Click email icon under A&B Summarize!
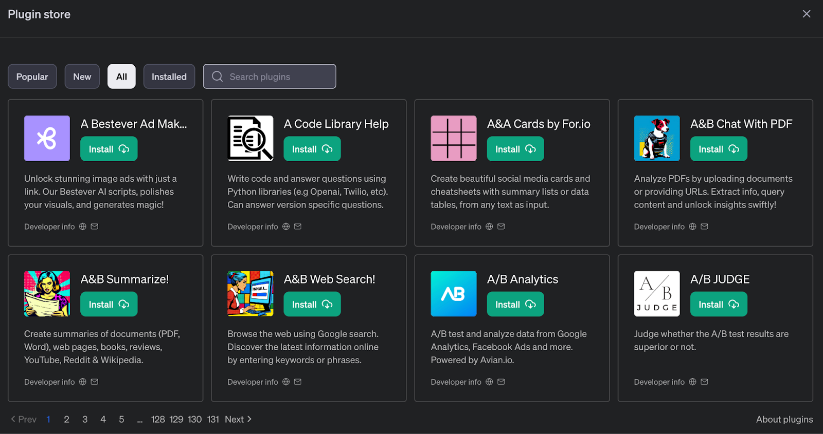Viewport: 823px width, 434px height. [x=95, y=382]
